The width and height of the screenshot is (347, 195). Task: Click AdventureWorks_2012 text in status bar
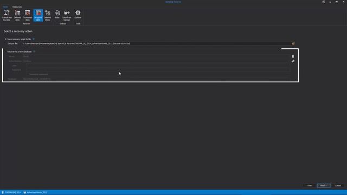(37, 192)
